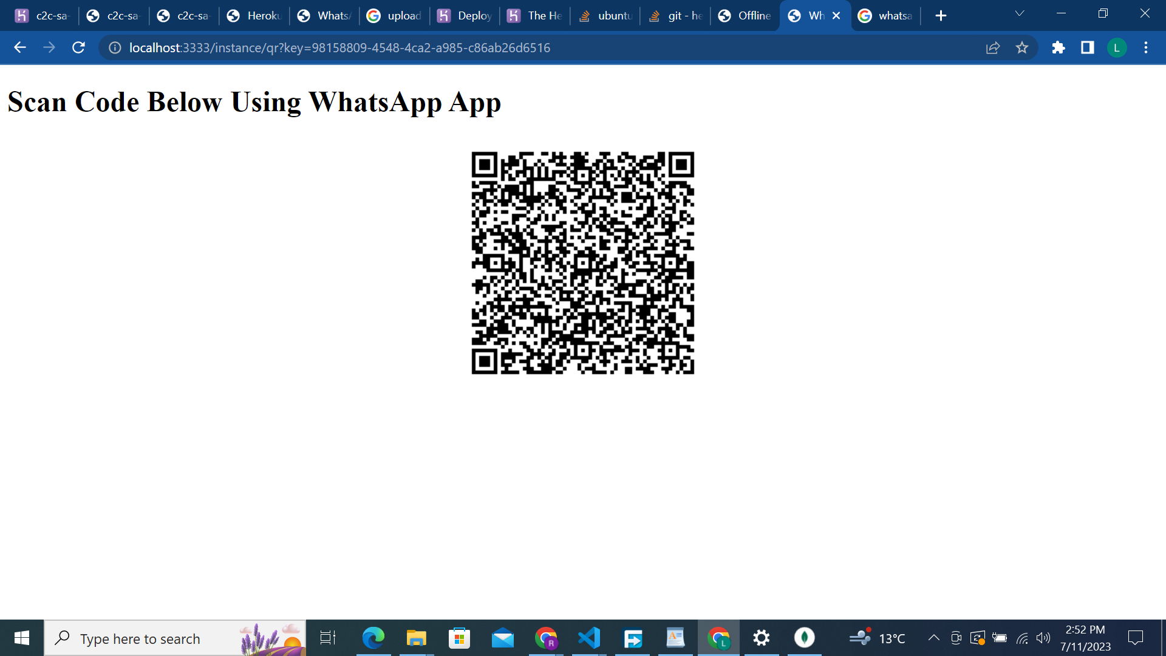Open the Extensions puzzle icon

coord(1059,47)
